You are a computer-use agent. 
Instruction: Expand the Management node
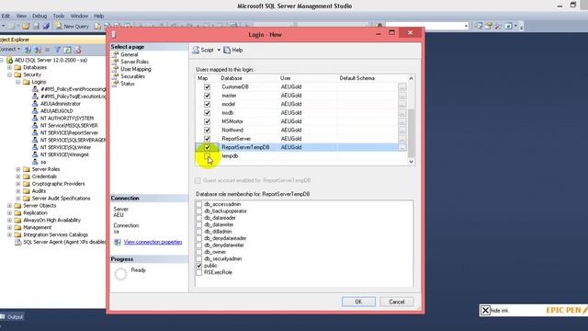coord(9,227)
